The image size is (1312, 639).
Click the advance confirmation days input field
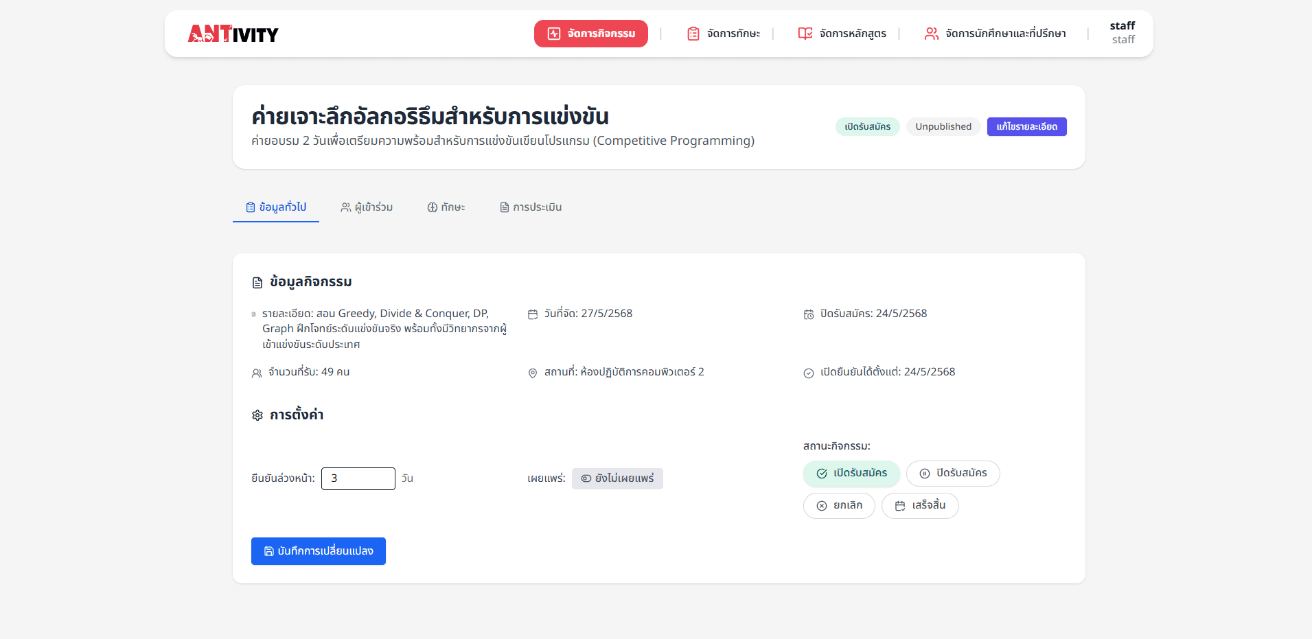pyautogui.click(x=358, y=478)
